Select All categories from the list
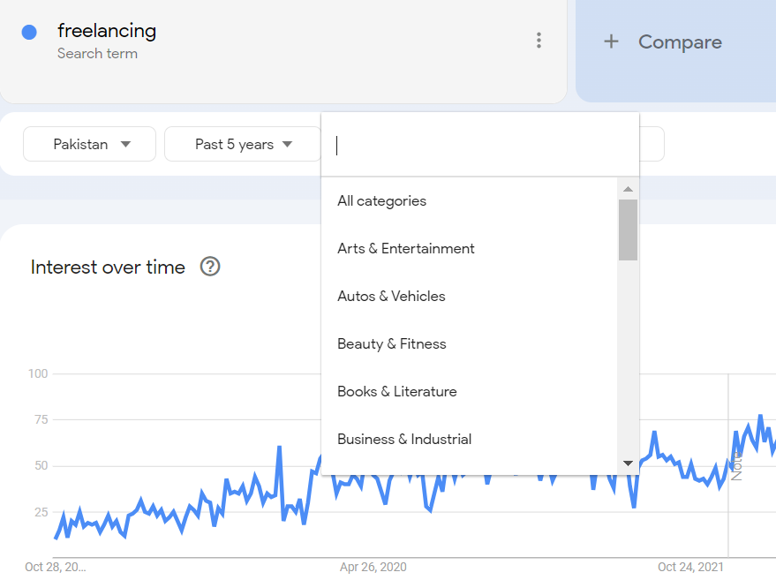Viewport: 776px width, 580px height. pos(381,201)
